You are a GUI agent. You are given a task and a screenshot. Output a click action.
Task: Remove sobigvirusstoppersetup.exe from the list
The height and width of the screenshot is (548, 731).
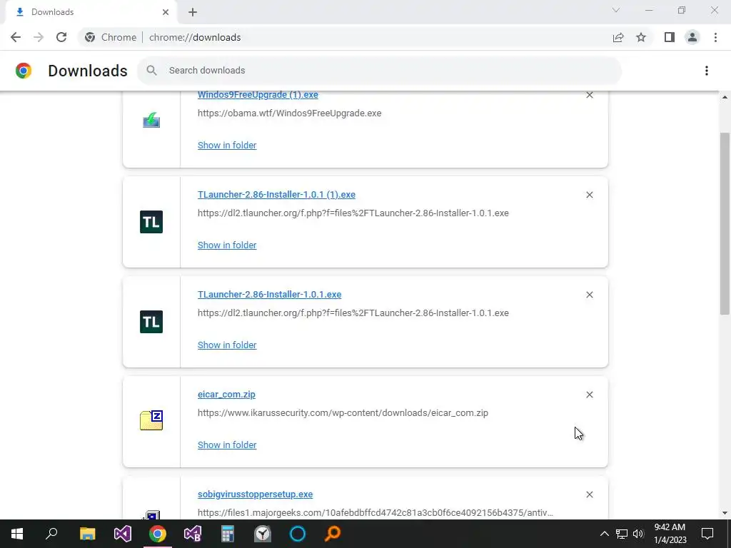pyautogui.click(x=589, y=494)
